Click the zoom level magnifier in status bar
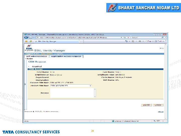 point(154,121)
